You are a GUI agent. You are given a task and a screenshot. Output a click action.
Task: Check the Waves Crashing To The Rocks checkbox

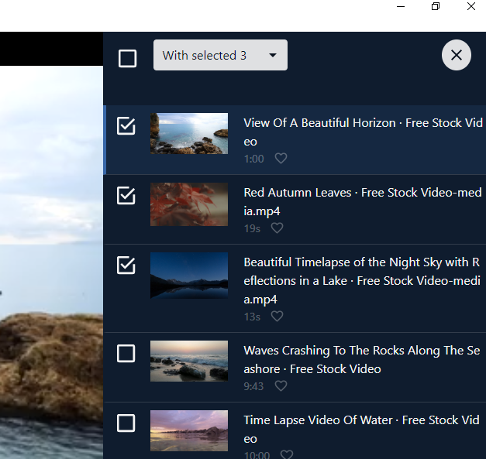point(126,353)
